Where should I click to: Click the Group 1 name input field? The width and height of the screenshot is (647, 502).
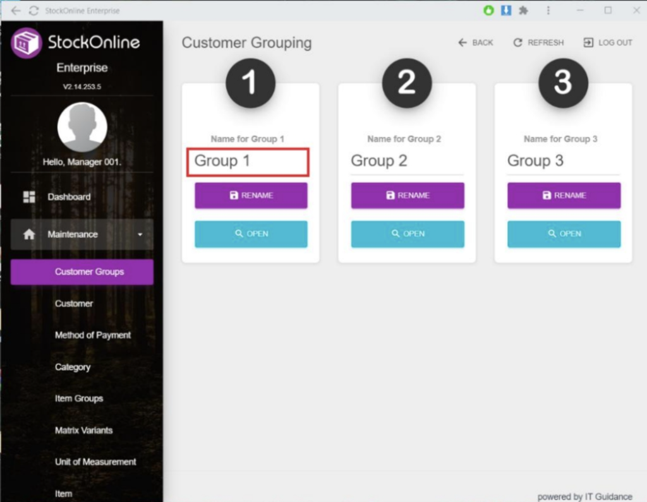tap(248, 162)
